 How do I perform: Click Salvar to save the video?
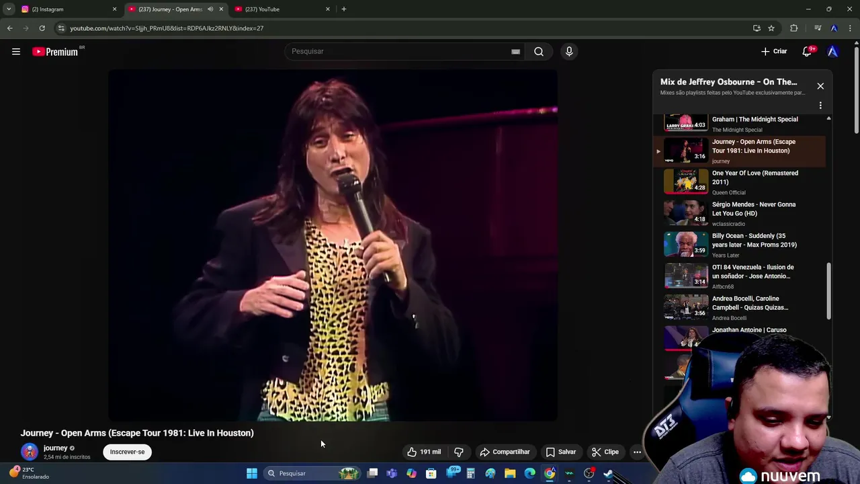tap(560, 452)
